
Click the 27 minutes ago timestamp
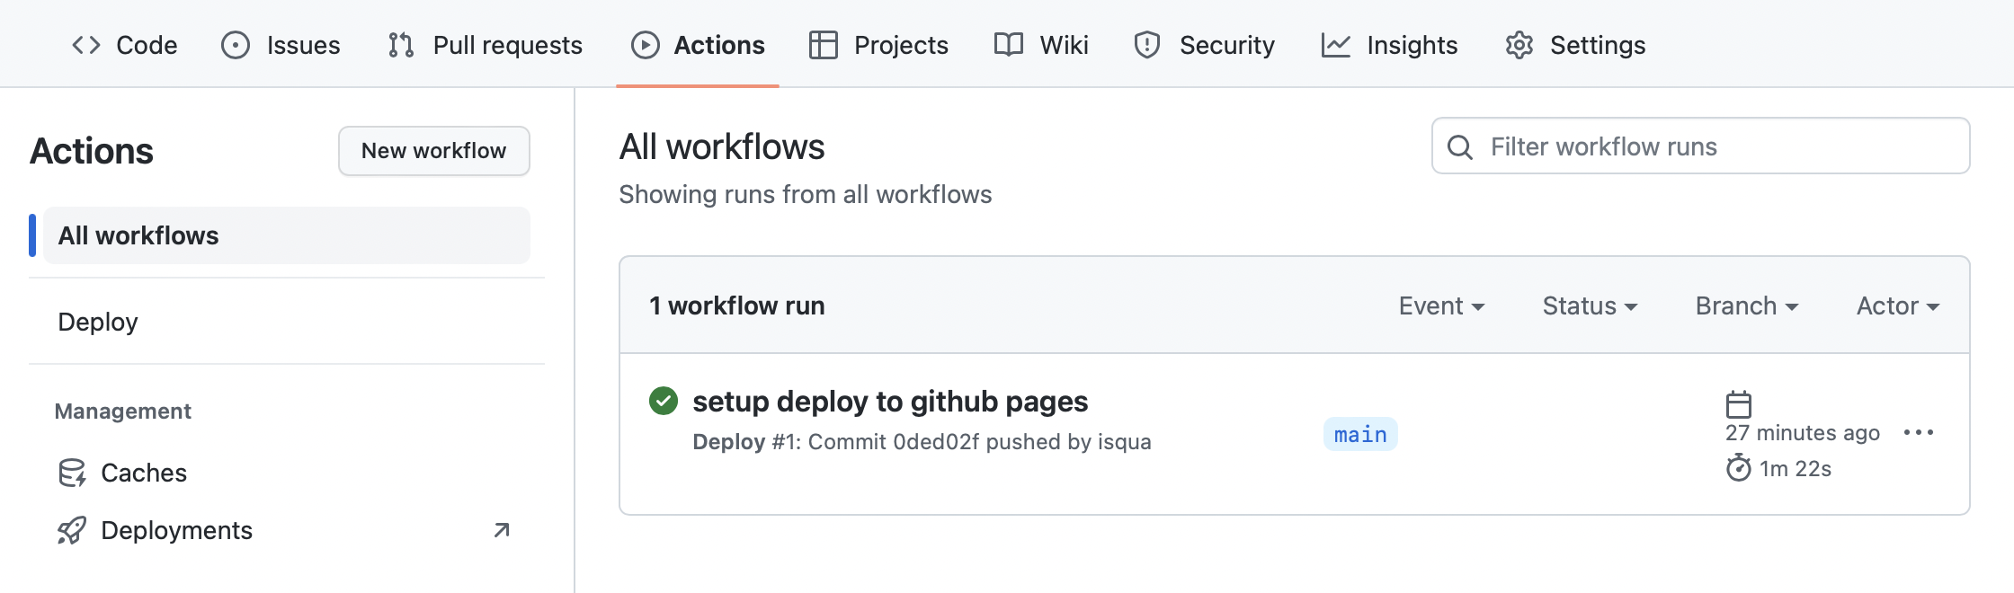[x=1803, y=433]
